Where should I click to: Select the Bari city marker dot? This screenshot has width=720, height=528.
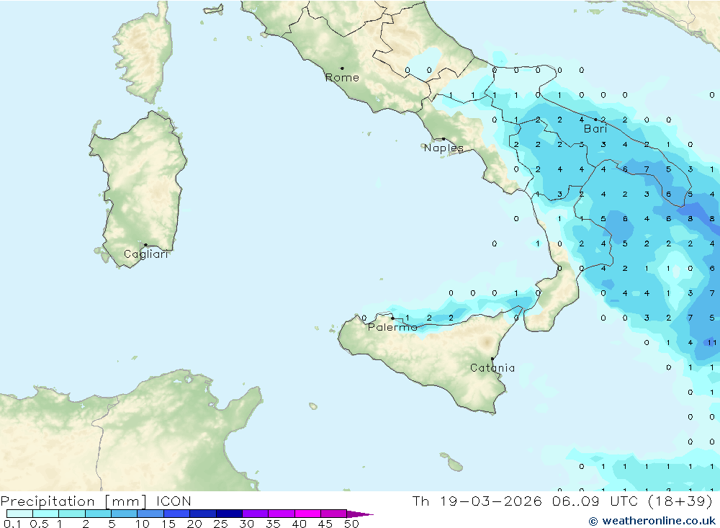point(596,120)
